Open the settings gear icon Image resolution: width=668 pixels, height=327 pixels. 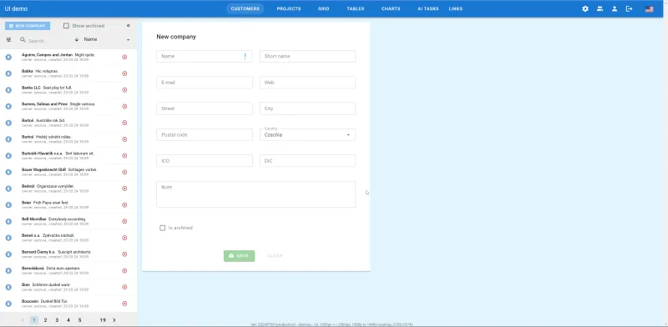point(585,8)
